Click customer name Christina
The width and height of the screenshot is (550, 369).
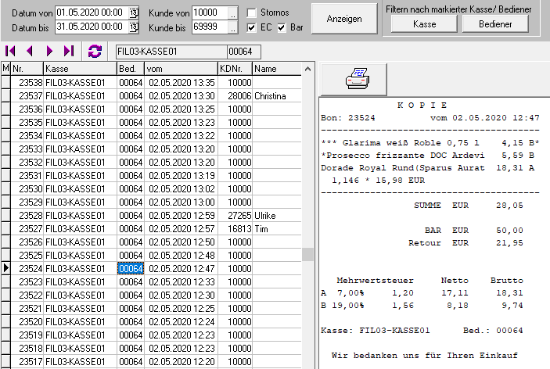pos(270,96)
